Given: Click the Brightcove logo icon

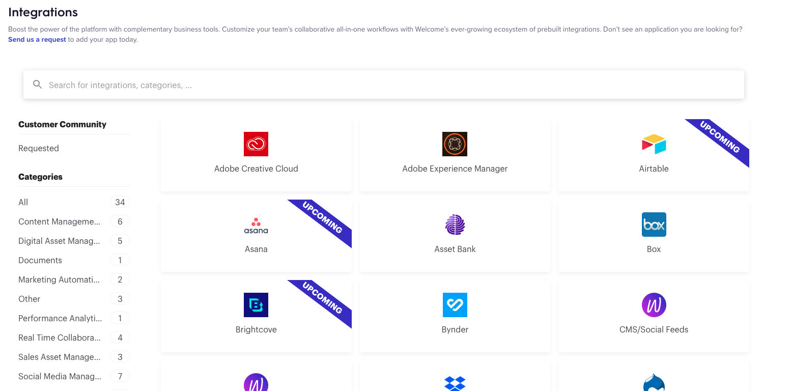Looking at the screenshot, I should pyautogui.click(x=256, y=305).
